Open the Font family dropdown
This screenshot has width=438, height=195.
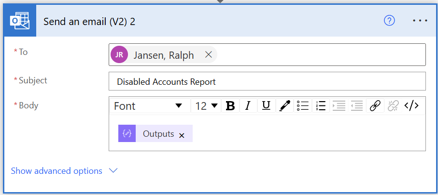click(x=149, y=106)
